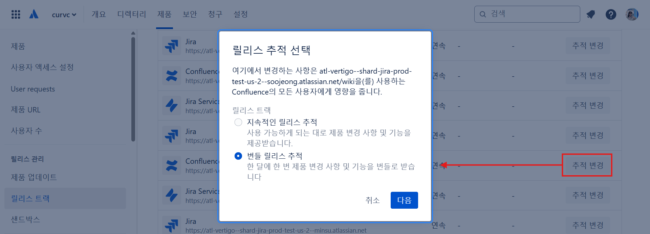Click 추적 변경 in first Jira Service row
650x234 pixels.
(x=588, y=105)
